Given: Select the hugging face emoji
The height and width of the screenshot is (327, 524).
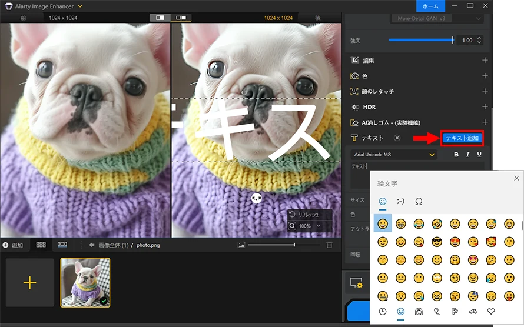Looking at the screenshot, I should tap(455, 259).
